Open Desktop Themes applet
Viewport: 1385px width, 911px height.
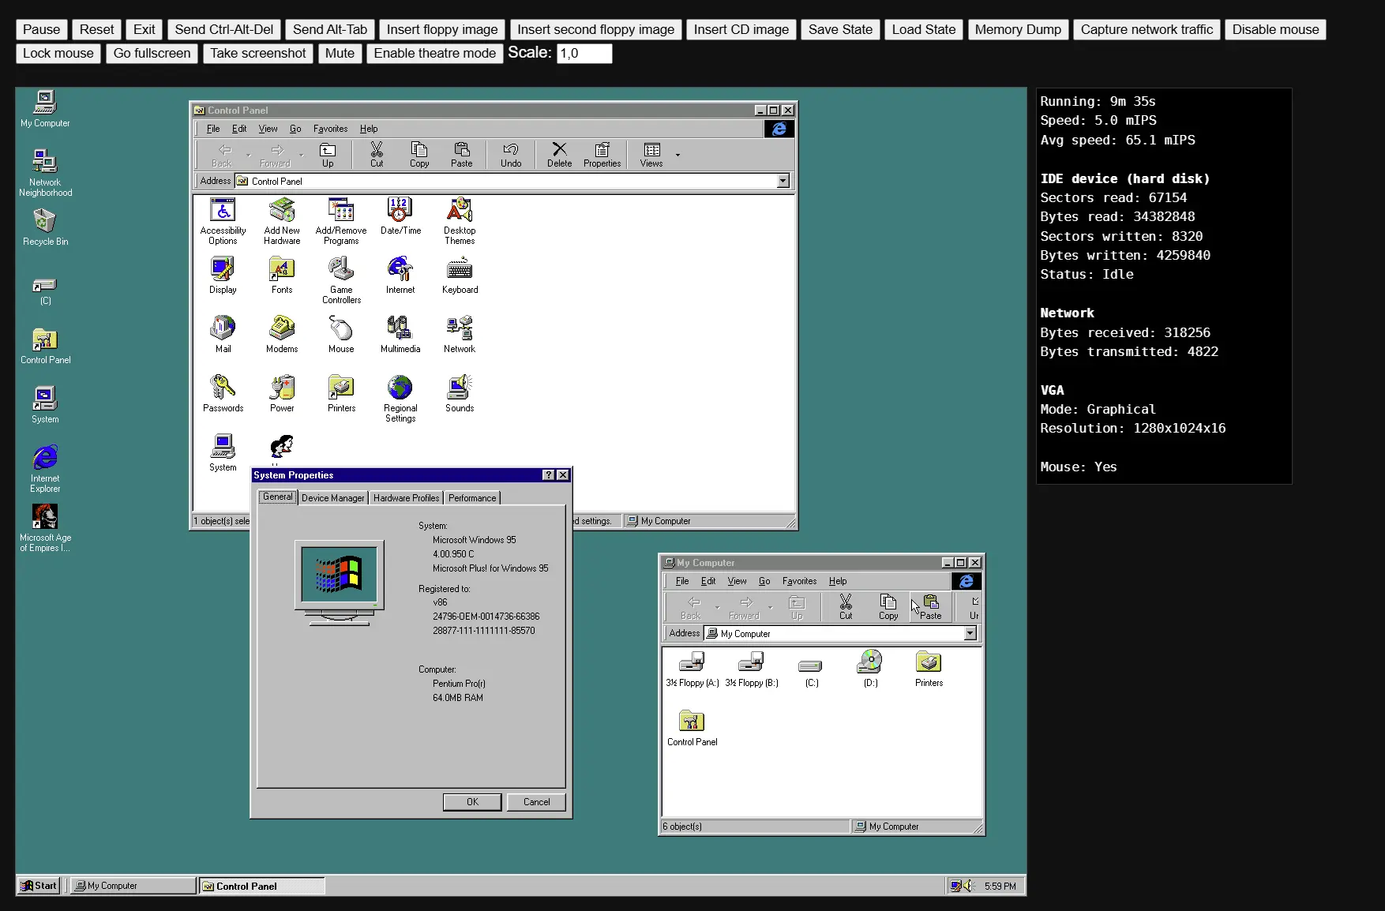click(x=460, y=221)
